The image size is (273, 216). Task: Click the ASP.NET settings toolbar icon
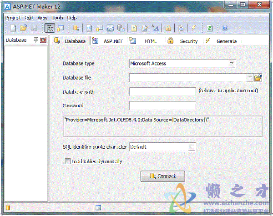coord(110,28)
